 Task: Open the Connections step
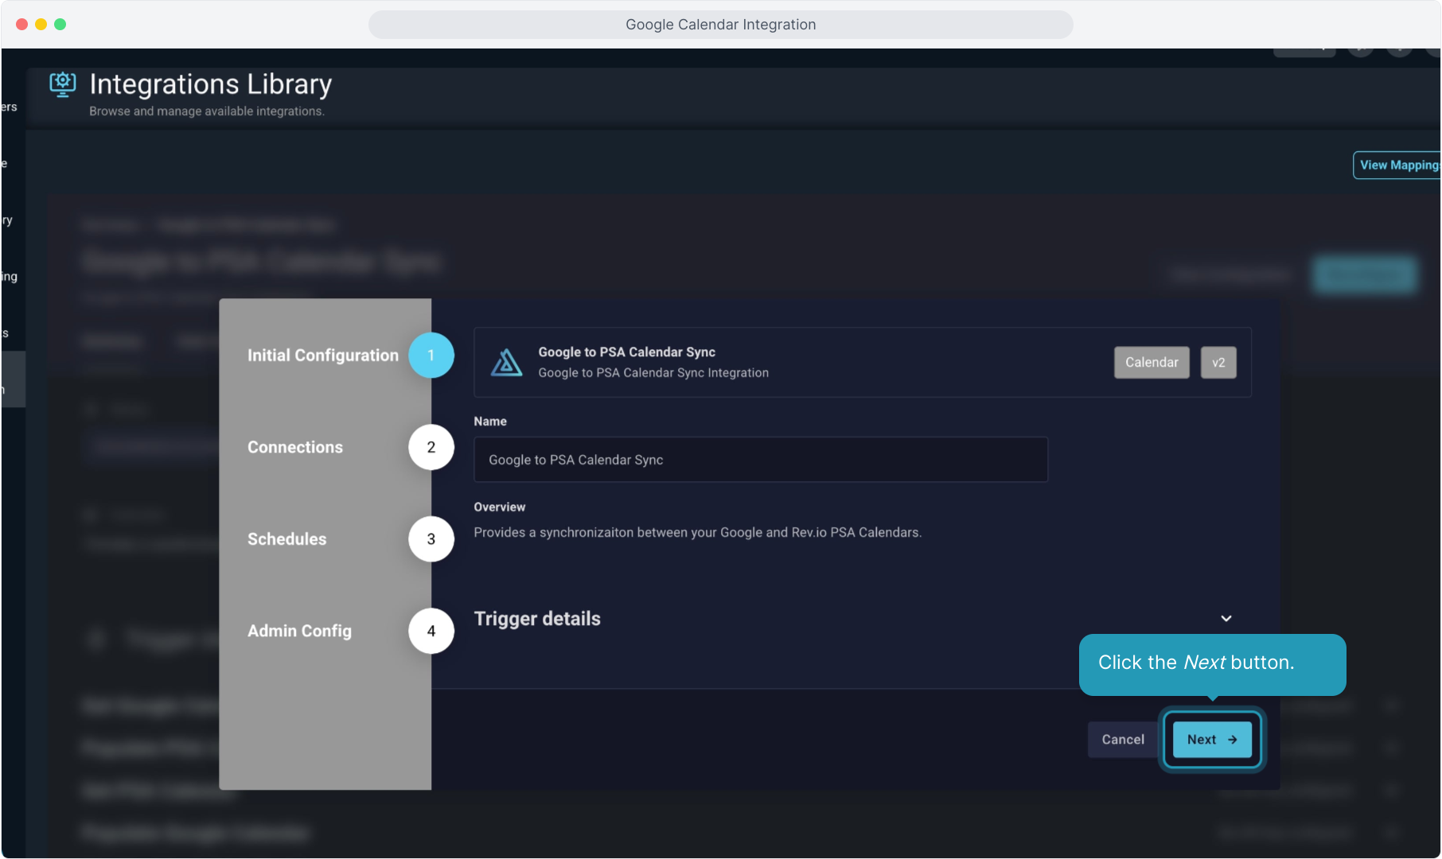click(x=295, y=447)
